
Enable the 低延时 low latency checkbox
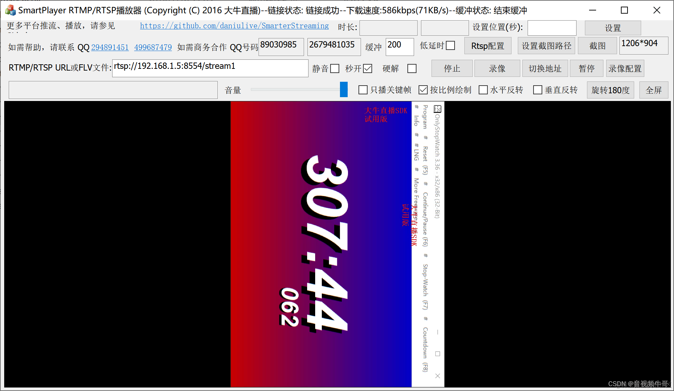coord(451,46)
